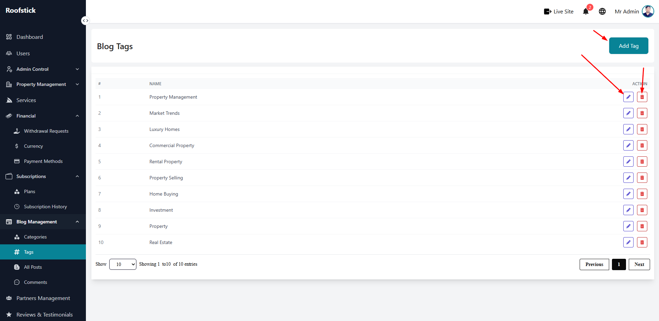Go to the Previous page
This screenshot has height=321, width=659.
coord(594,264)
